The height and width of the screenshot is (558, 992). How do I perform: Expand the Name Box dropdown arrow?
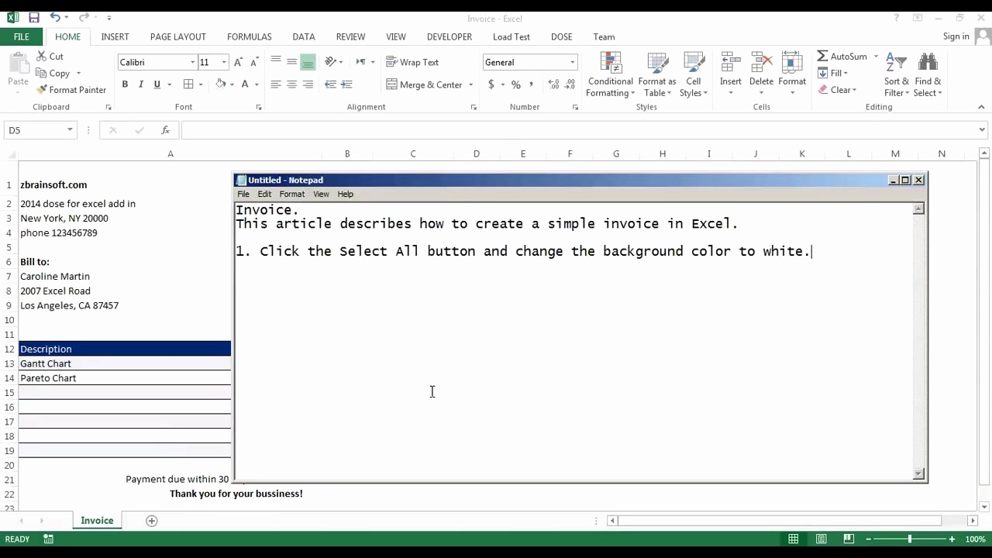[x=70, y=130]
